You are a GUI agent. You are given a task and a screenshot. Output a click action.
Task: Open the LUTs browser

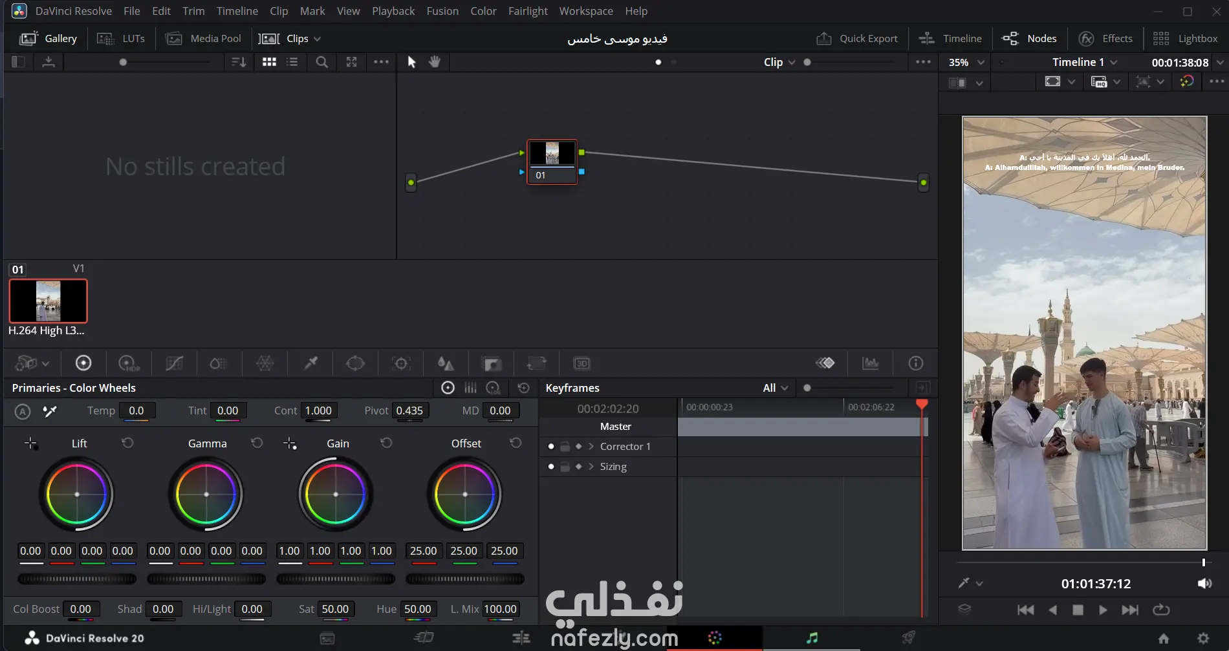[x=121, y=39]
